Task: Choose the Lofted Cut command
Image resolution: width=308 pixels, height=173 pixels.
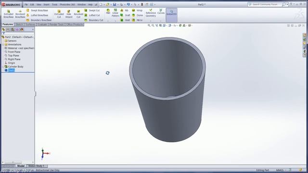Action: click(x=92, y=15)
